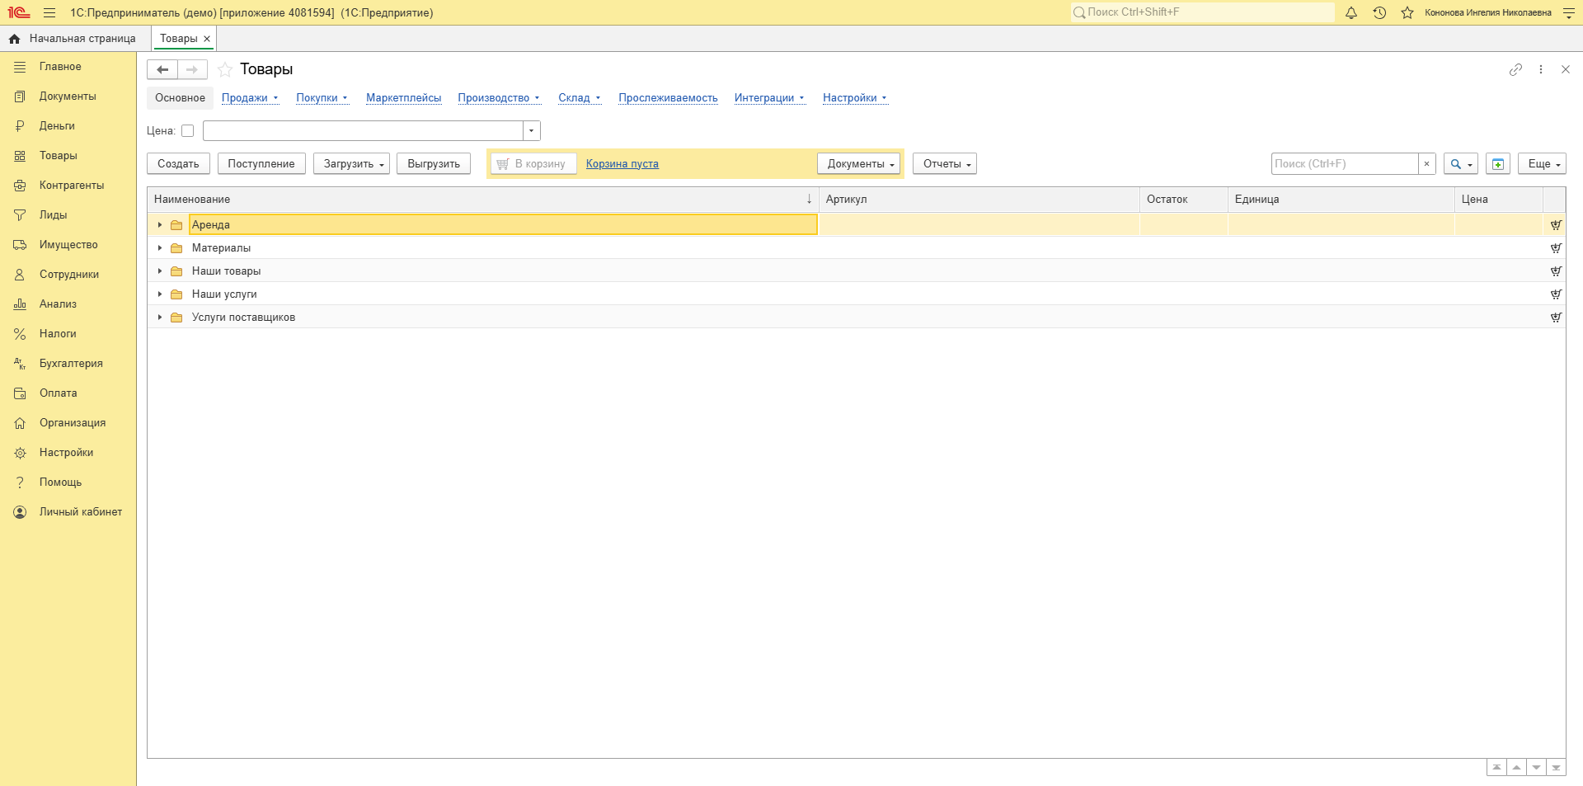Expand the Наши услуги folder
1583x786 pixels.
tap(160, 294)
